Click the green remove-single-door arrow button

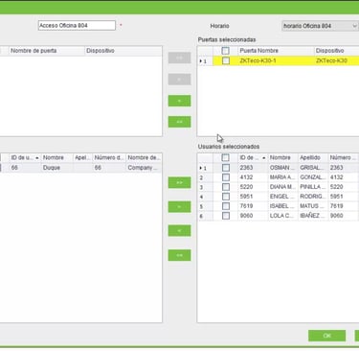[x=179, y=101]
